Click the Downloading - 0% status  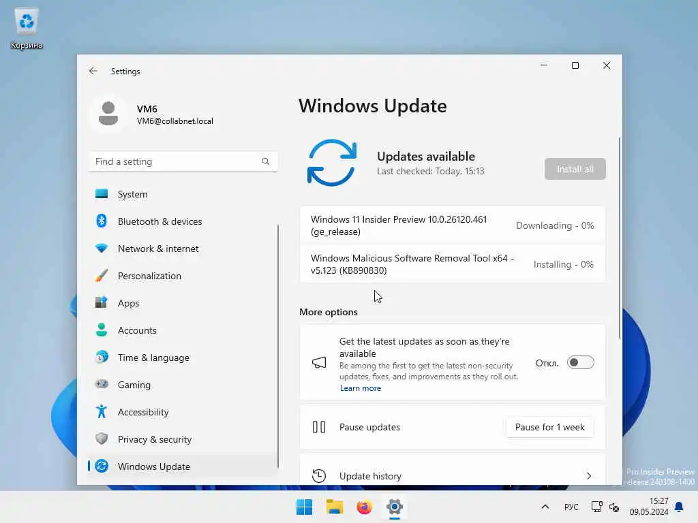click(555, 225)
